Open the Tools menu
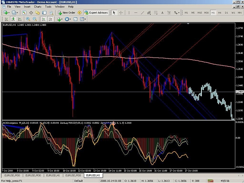This screenshot has height=183, width=244. point(48,7)
